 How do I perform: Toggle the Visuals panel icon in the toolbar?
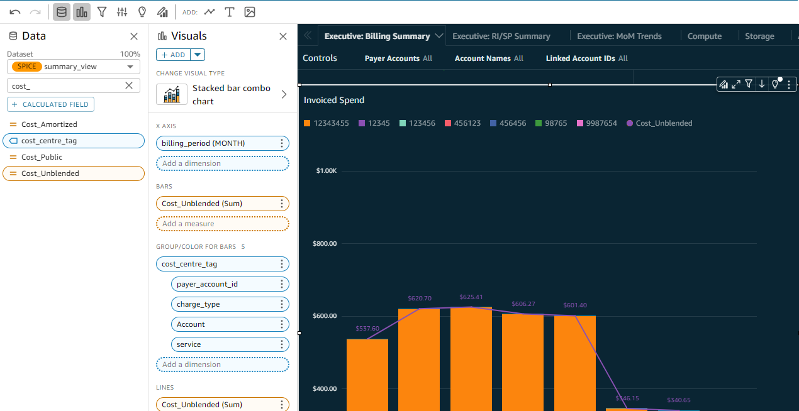[81, 11]
